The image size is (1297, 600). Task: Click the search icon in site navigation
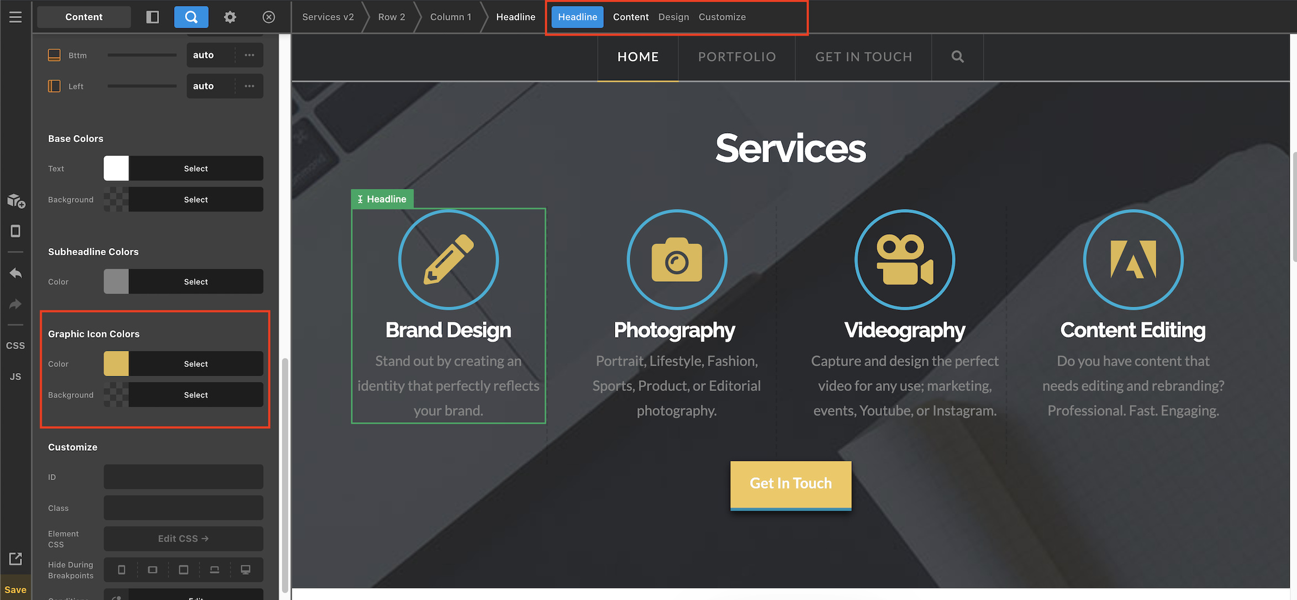(x=957, y=57)
